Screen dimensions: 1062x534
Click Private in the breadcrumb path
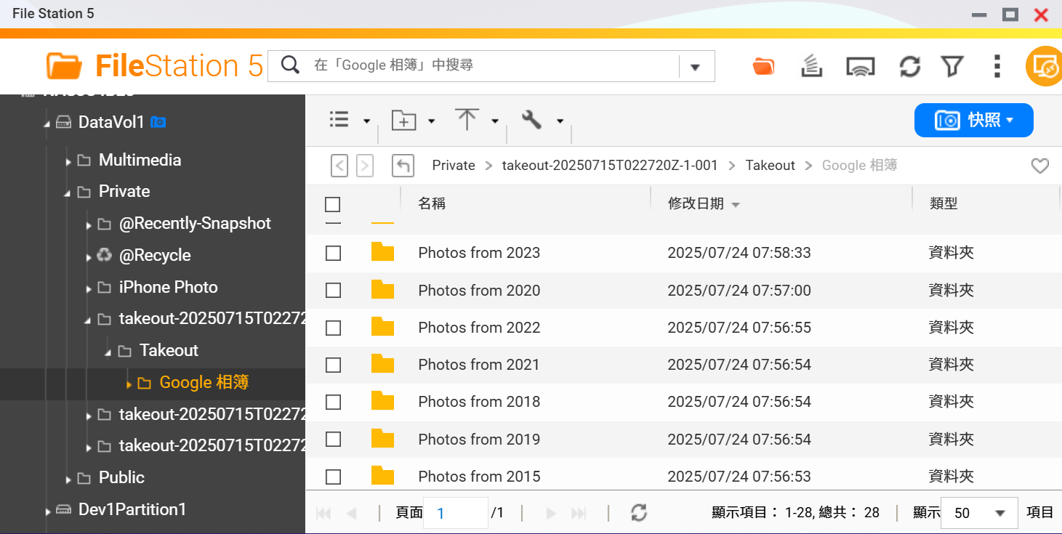(454, 166)
